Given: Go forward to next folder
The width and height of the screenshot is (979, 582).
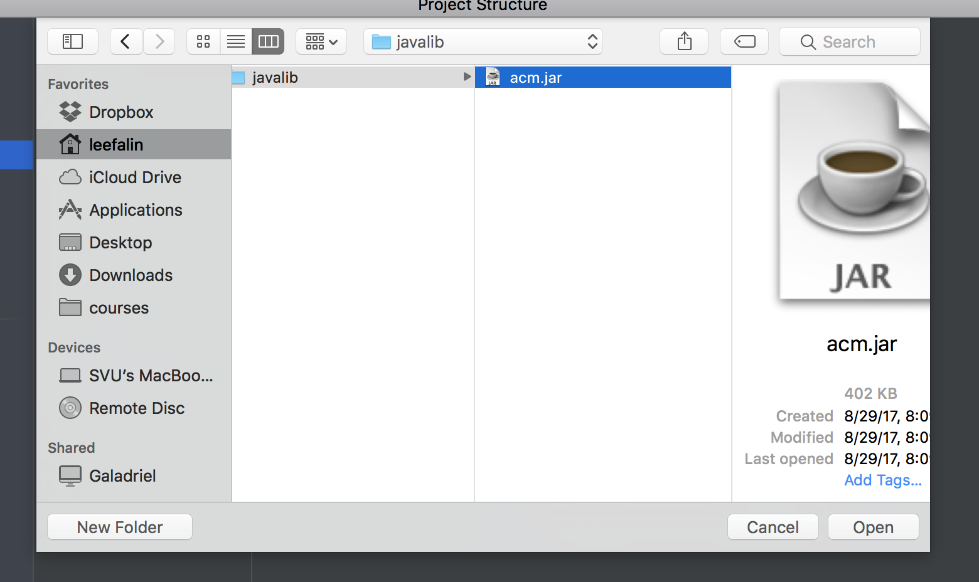Looking at the screenshot, I should tap(159, 42).
